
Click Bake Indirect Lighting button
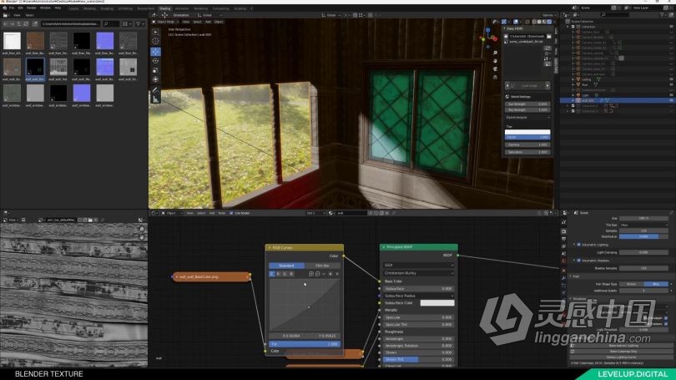(x=623, y=346)
